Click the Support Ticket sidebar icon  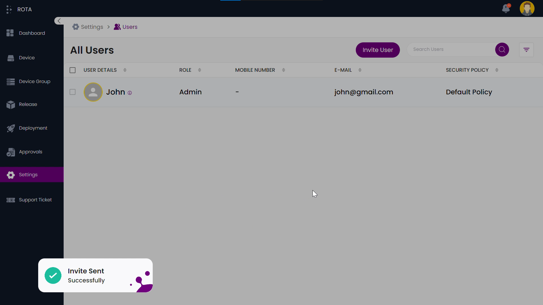coord(10,200)
